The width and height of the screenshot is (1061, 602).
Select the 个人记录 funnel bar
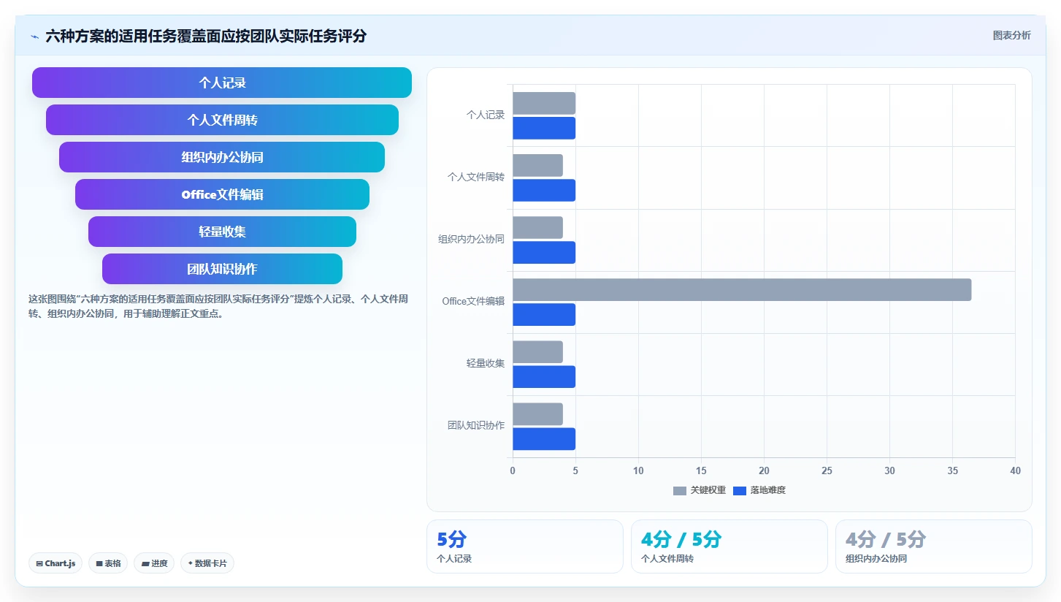[222, 83]
